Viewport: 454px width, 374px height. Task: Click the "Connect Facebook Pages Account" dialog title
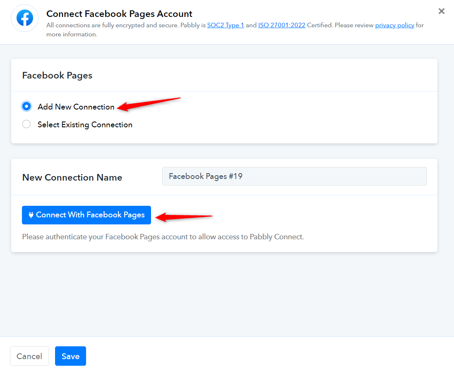tap(119, 14)
